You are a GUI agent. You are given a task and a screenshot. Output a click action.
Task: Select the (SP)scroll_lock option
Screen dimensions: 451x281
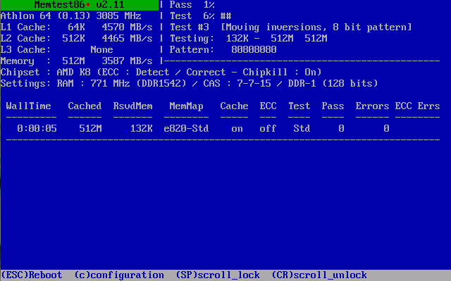click(218, 275)
